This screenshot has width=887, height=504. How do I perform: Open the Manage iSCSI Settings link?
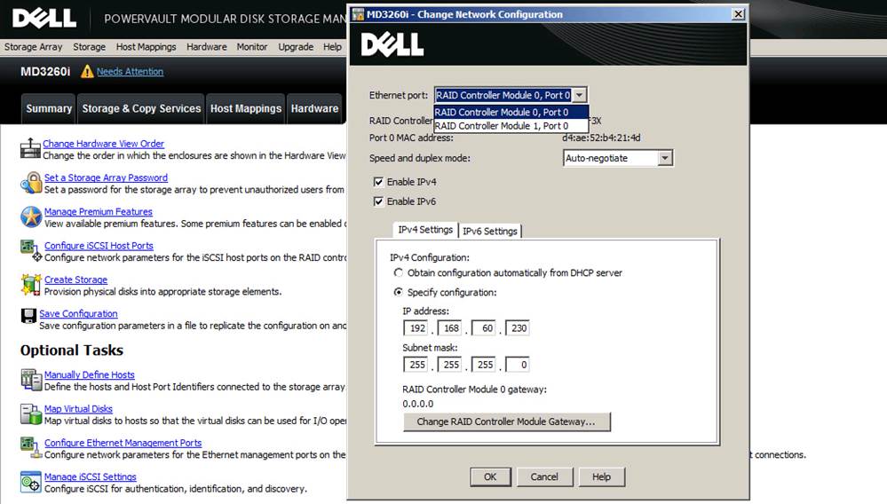coord(91,476)
